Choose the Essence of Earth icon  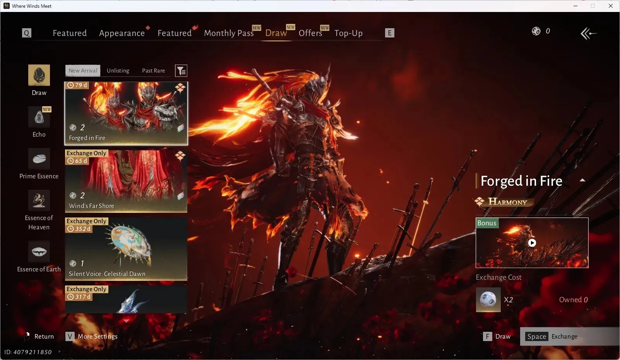pyautogui.click(x=39, y=252)
